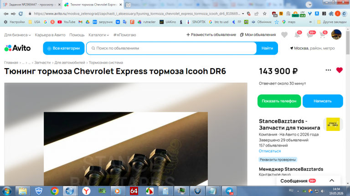The height and width of the screenshot is (196, 350).
Task: Click Показать телефон button
Action: coord(279,101)
